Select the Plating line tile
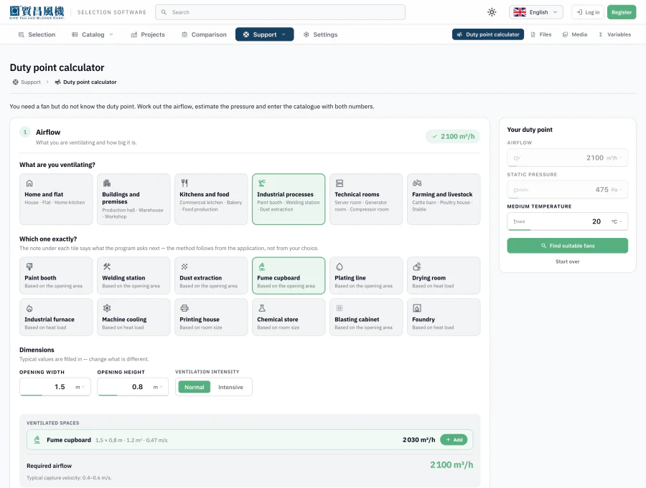 pyautogui.click(x=366, y=276)
